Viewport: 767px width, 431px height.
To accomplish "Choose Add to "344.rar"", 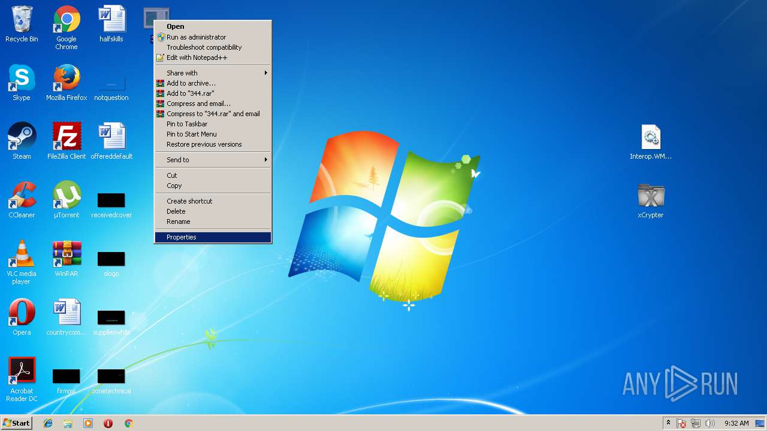I will pyautogui.click(x=213, y=93).
